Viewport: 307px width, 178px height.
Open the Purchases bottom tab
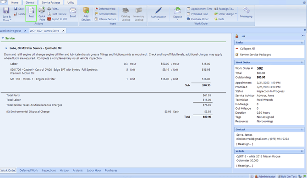111,170
